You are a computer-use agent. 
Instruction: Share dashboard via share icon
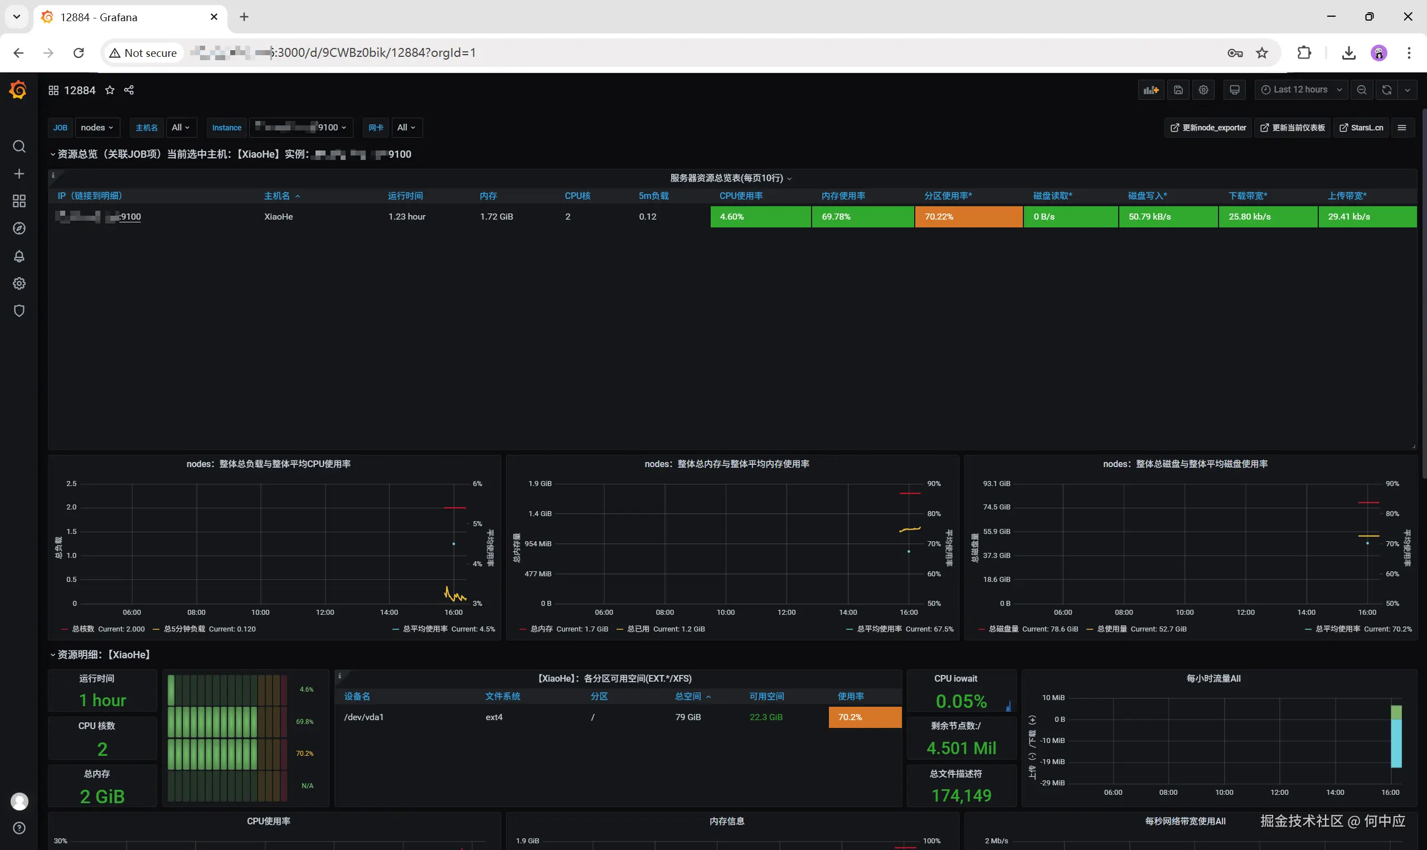pos(129,90)
